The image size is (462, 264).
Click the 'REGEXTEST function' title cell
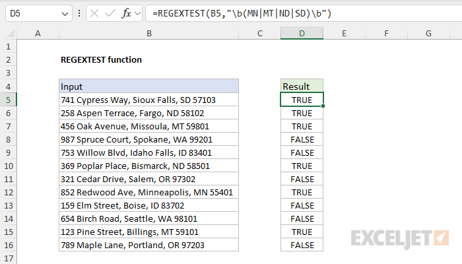point(148,60)
